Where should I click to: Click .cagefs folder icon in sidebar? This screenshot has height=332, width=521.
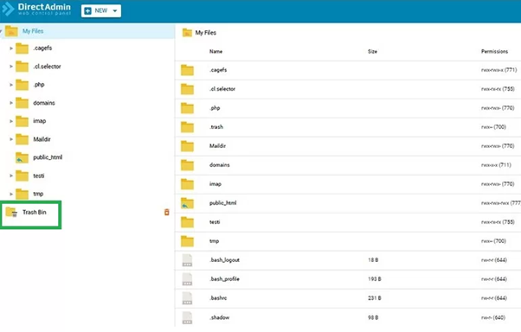pos(22,48)
